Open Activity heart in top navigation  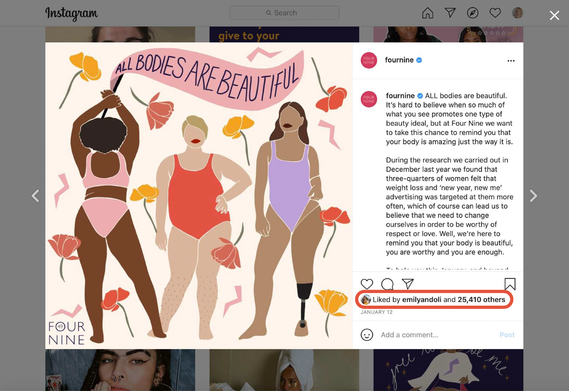point(495,13)
